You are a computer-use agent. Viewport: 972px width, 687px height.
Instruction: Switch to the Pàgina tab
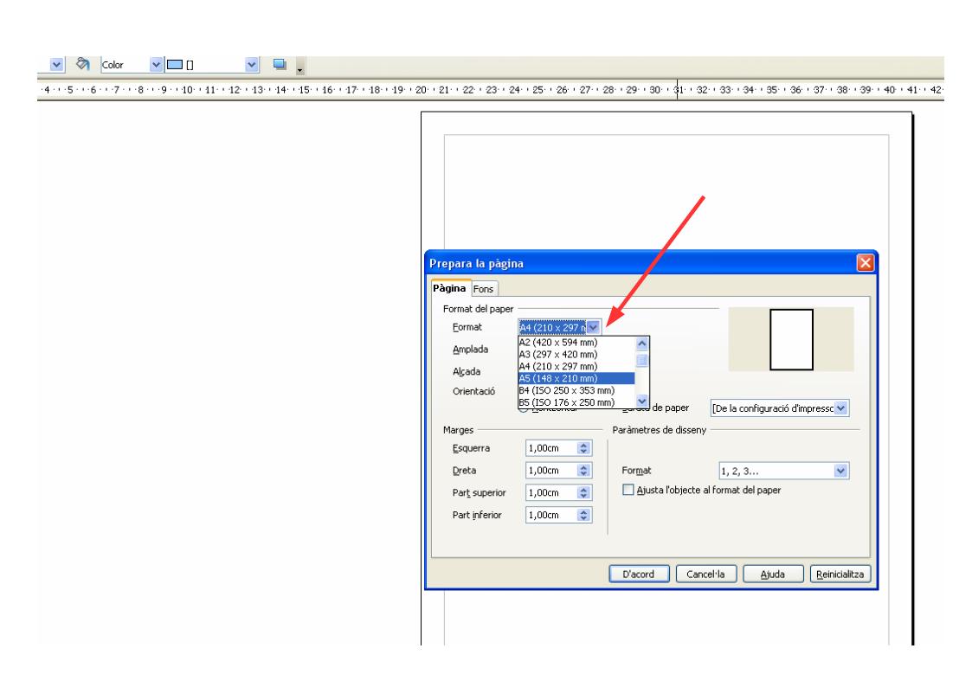[449, 288]
